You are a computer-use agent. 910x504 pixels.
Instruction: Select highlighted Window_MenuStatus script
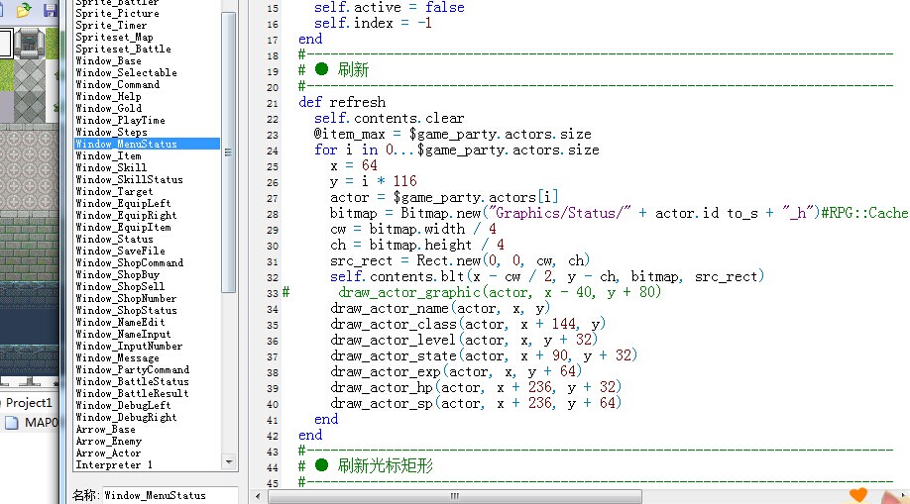click(147, 144)
